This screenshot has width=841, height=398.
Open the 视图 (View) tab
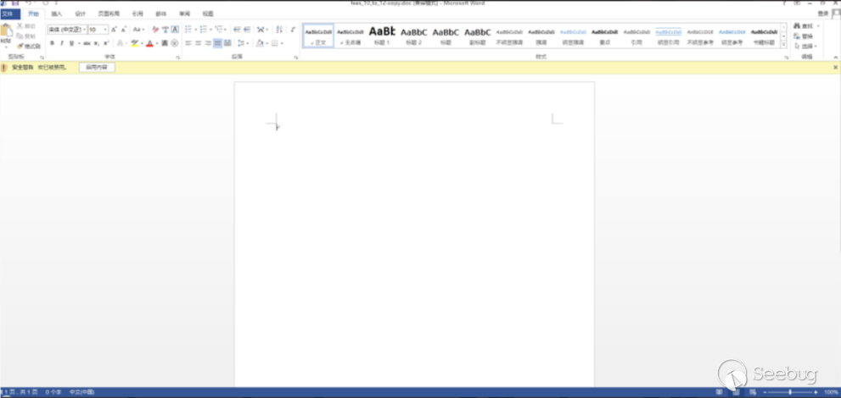click(x=208, y=14)
